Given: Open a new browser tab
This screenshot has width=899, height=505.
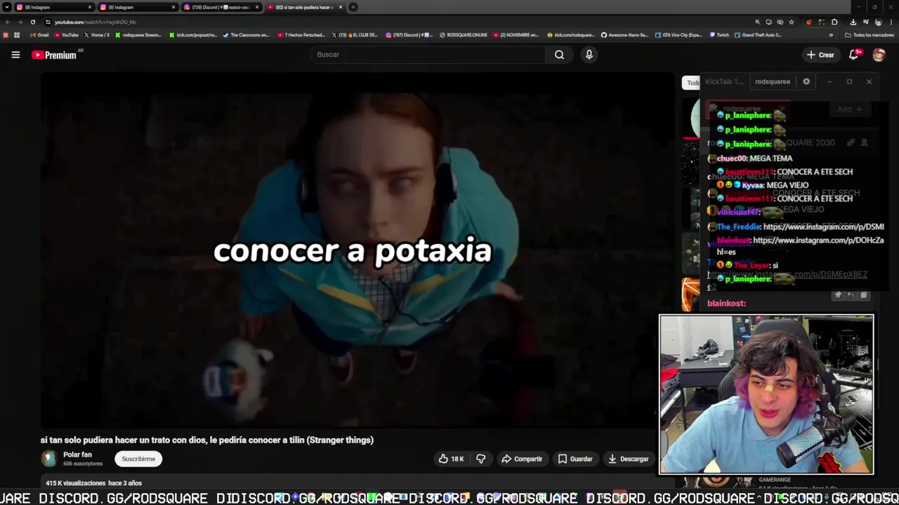Looking at the screenshot, I should coord(353,7).
